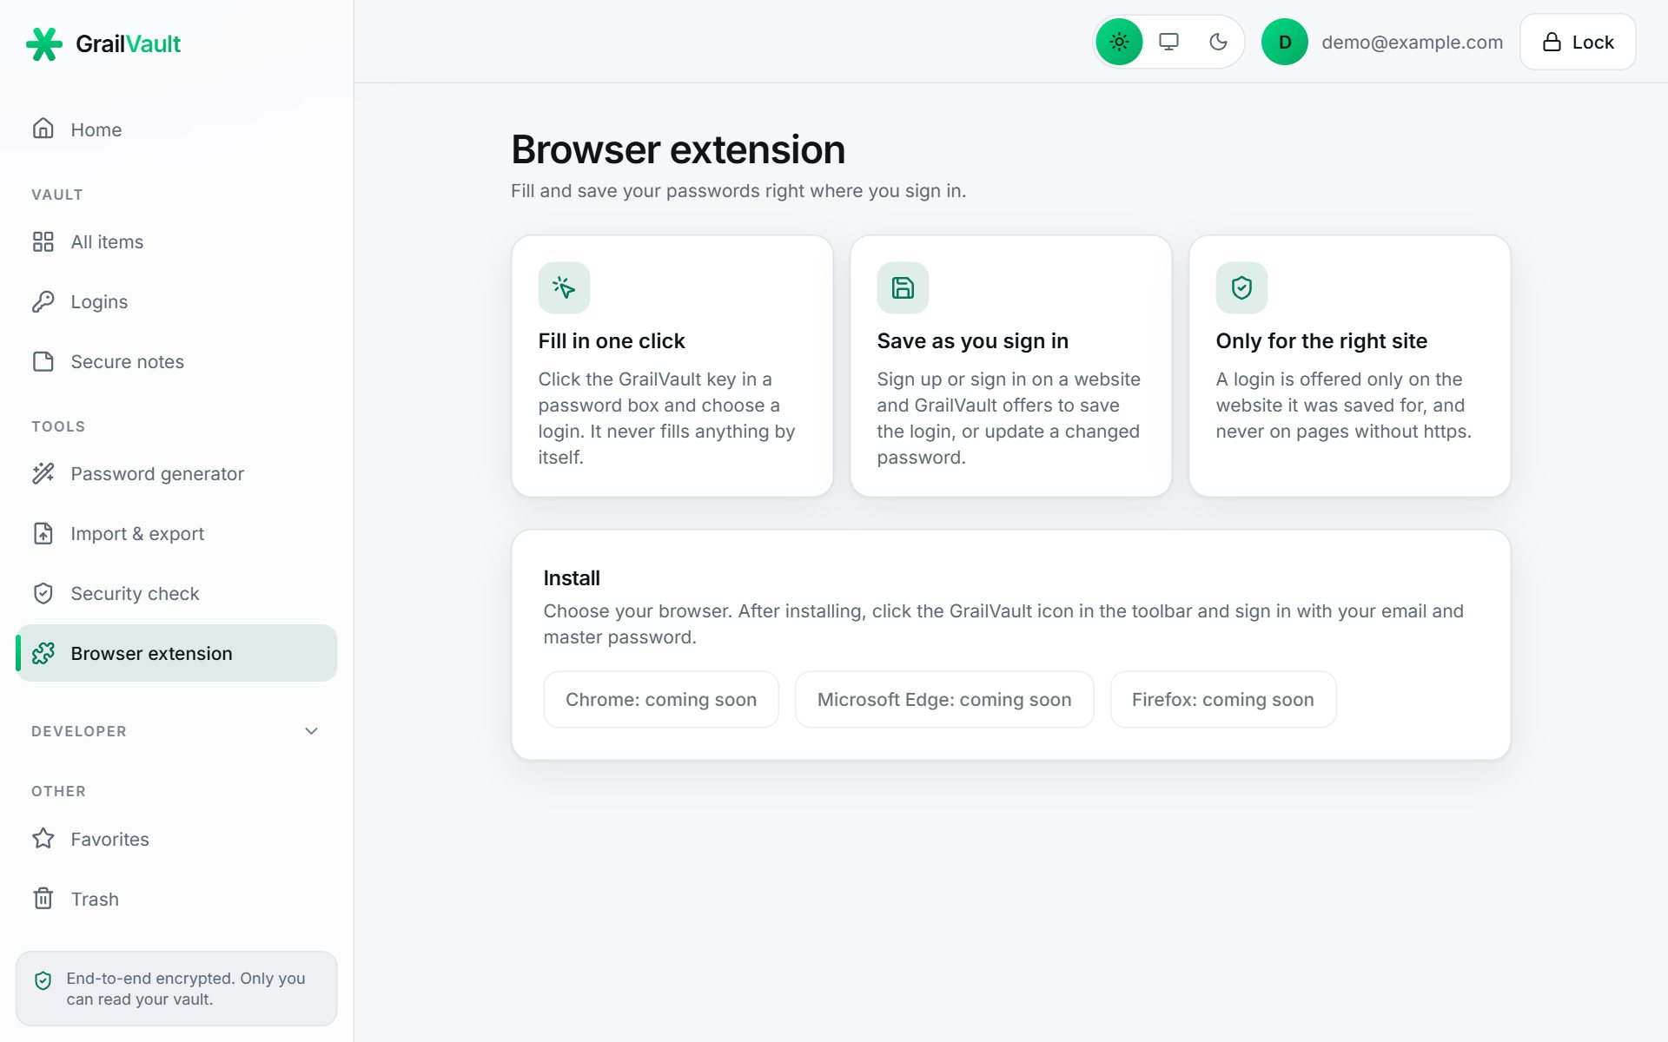Screen dimensions: 1668x1042
Task: Click the cursor icon on Fill in one click card
Action: 564,287
